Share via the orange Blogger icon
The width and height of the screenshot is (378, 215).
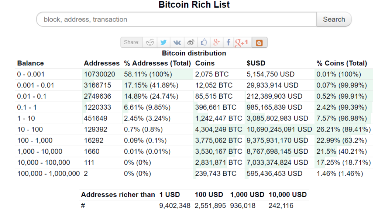259,43
